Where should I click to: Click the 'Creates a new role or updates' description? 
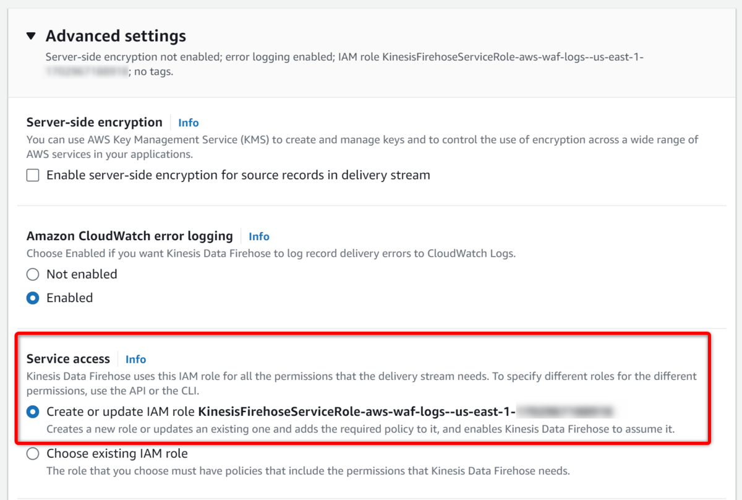[360, 428]
